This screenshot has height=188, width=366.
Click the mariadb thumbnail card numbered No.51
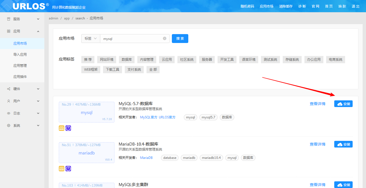tap(87, 153)
